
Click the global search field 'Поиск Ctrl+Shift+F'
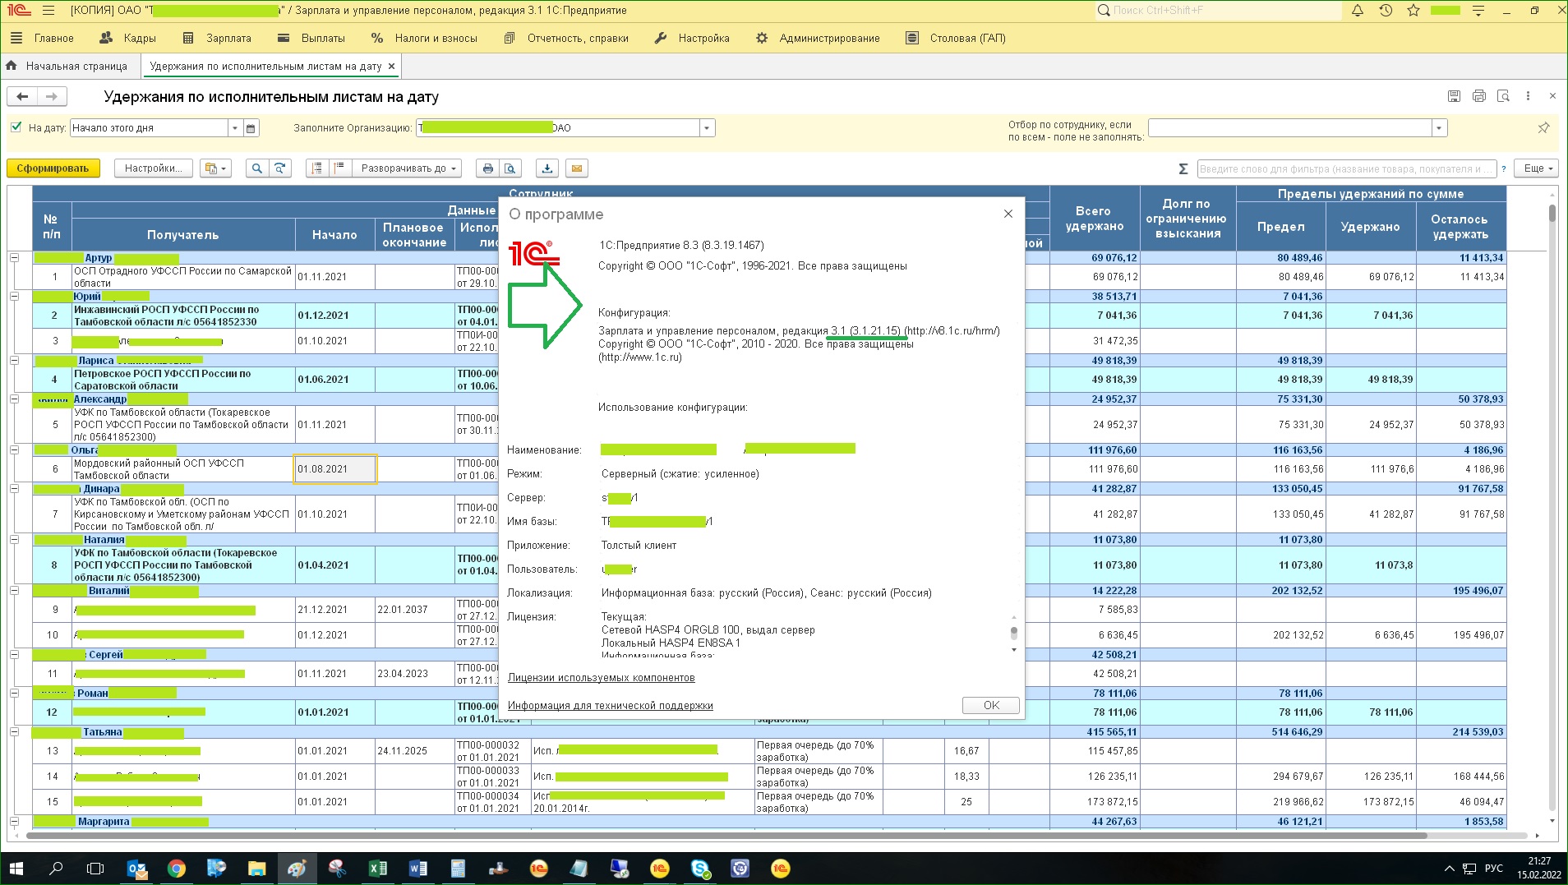(x=1217, y=11)
